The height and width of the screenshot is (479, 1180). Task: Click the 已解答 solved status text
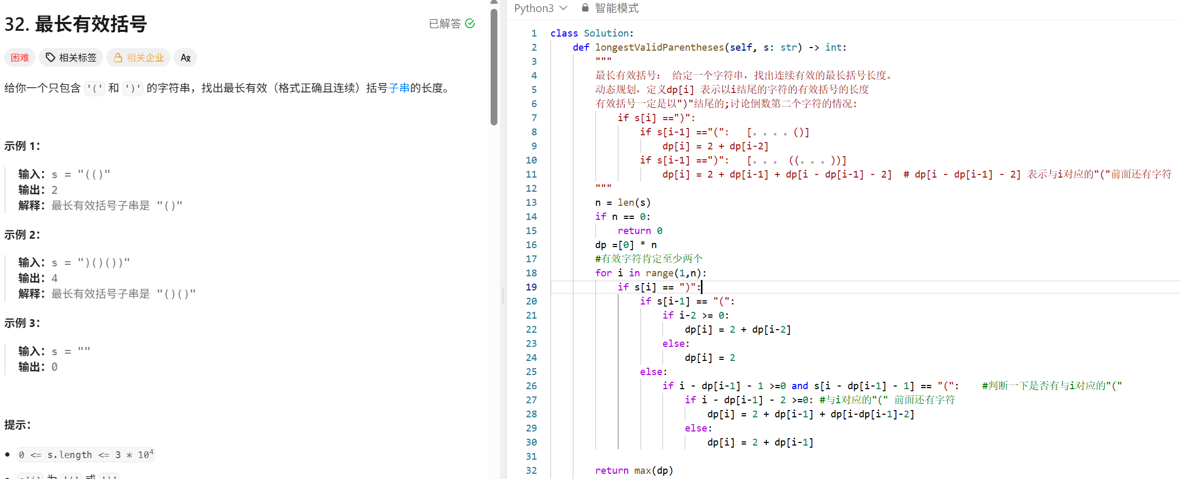(445, 24)
